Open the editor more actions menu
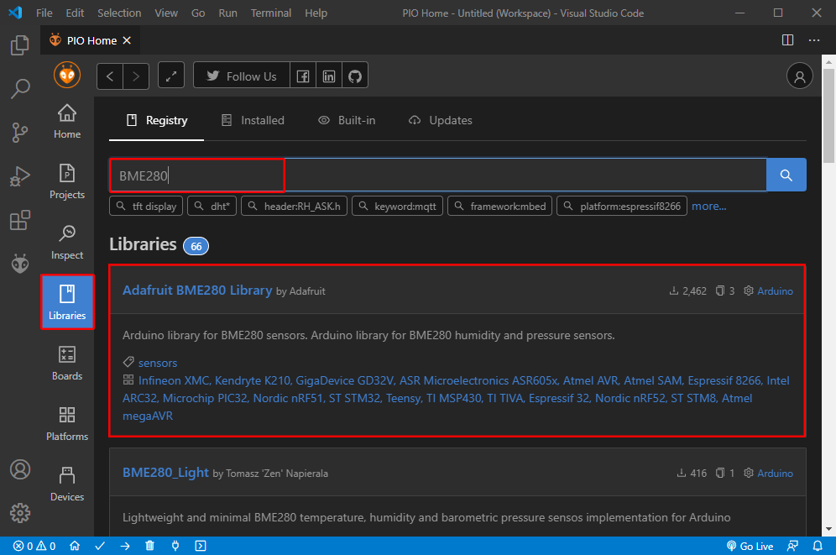The height and width of the screenshot is (555, 836). click(x=813, y=39)
